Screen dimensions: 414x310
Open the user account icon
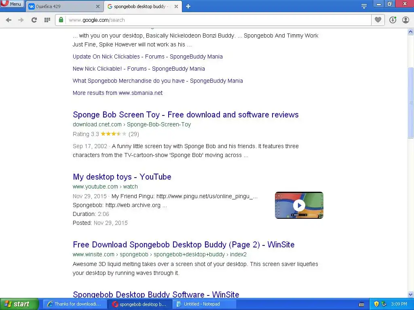(x=406, y=20)
